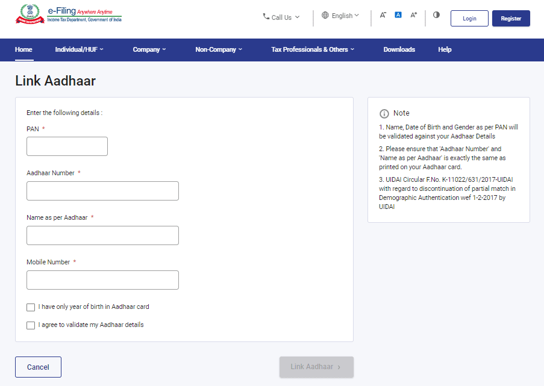
Task: Check 'I agree to validate my Aadhaar details'
Action: click(x=31, y=325)
